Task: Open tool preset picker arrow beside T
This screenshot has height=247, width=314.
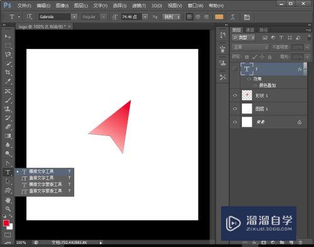Action: click(x=19, y=17)
